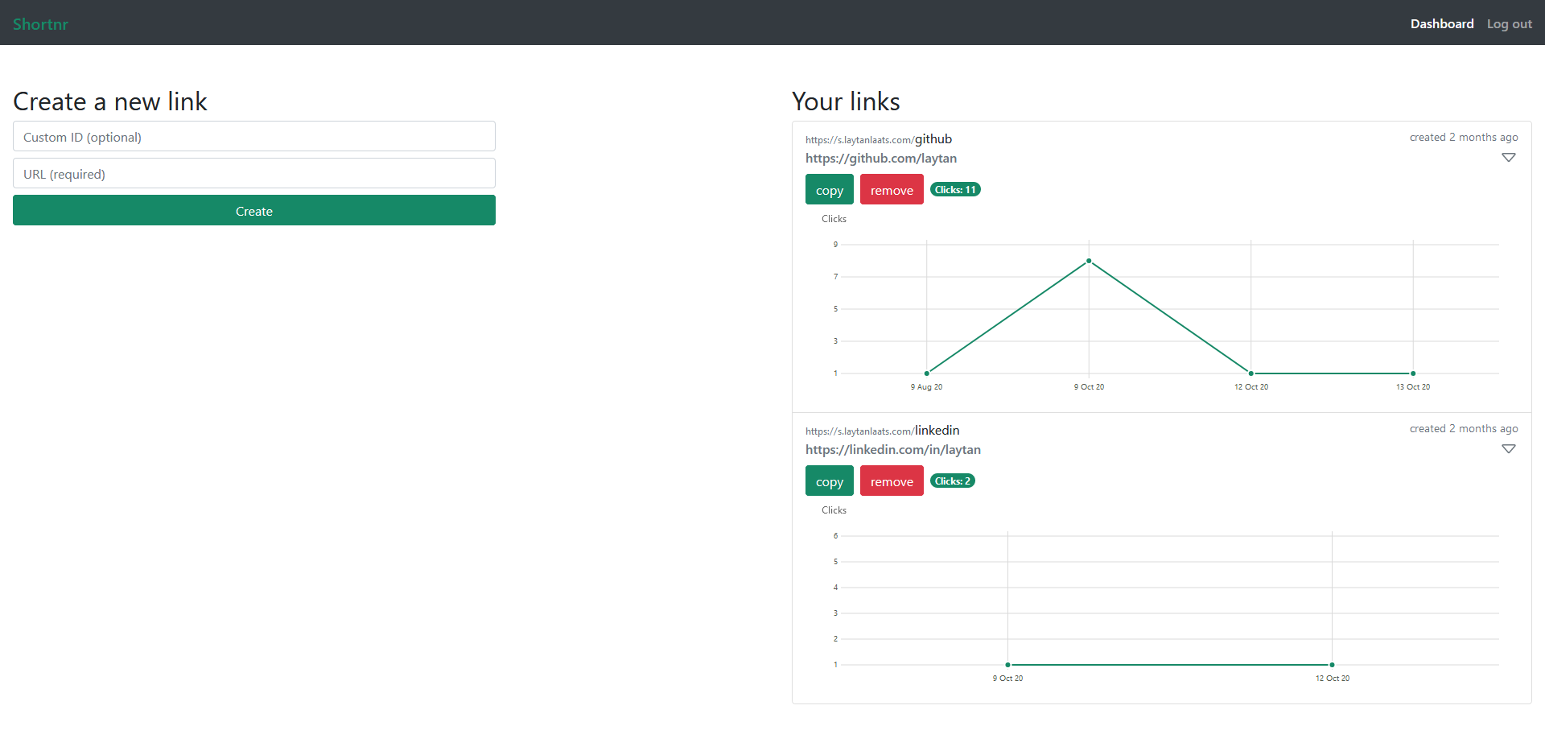Click the Clicks: 11 badge
This screenshot has width=1545, height=755.
[x=955, y=190]
